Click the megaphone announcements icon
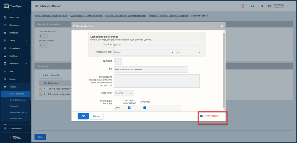 (x=262, y=6)
